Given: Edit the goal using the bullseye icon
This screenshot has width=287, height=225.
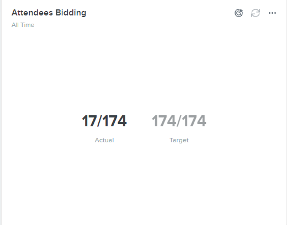Looking at the screenshot, I should pos(238,13).
